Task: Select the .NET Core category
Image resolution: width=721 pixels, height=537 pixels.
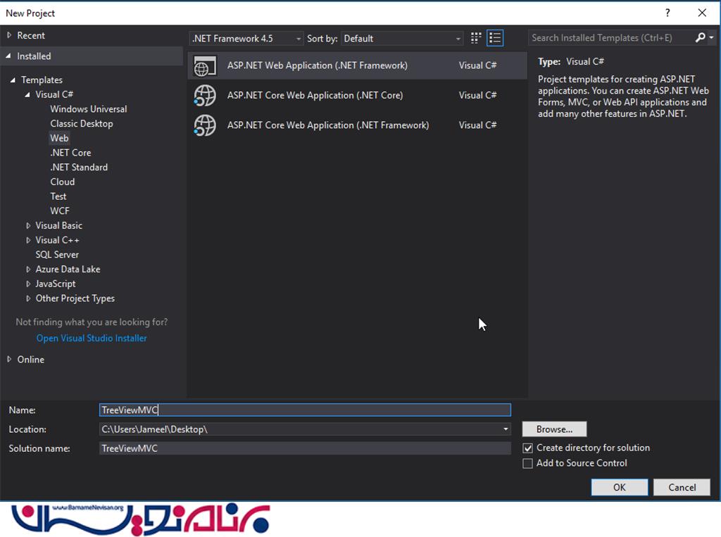Action: click(70, 153)
